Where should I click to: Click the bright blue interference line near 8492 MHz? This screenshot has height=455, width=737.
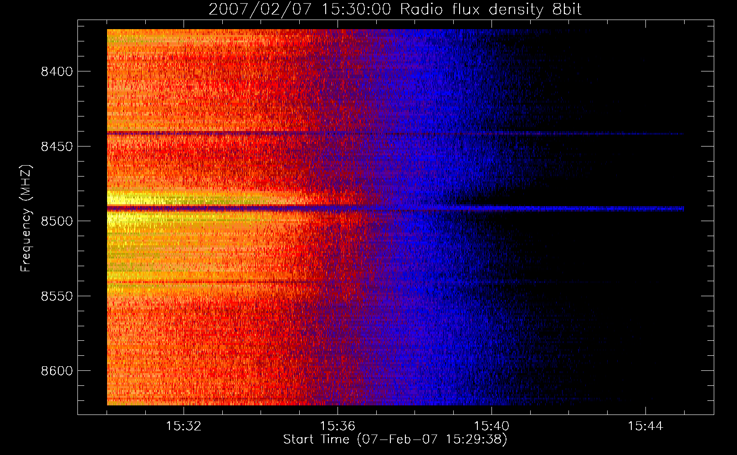[395, 209]
